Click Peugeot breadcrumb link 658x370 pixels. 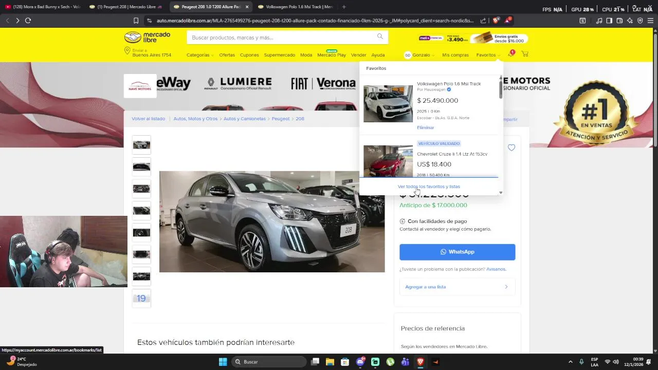tap(281, 119)
